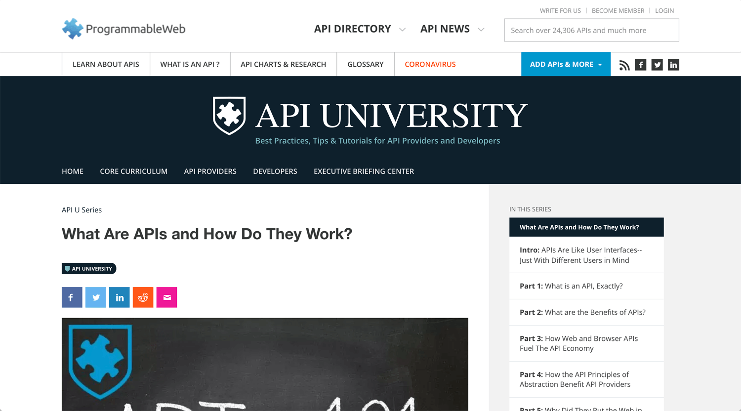Visit the Facebook page from header icons
This screenshot has height=411, width=741.
(x=641, y=65)
